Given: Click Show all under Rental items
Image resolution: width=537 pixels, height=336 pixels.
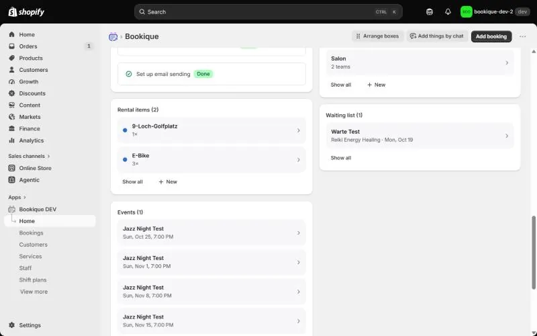Looking at the screenshot, I should pos(132,181).
